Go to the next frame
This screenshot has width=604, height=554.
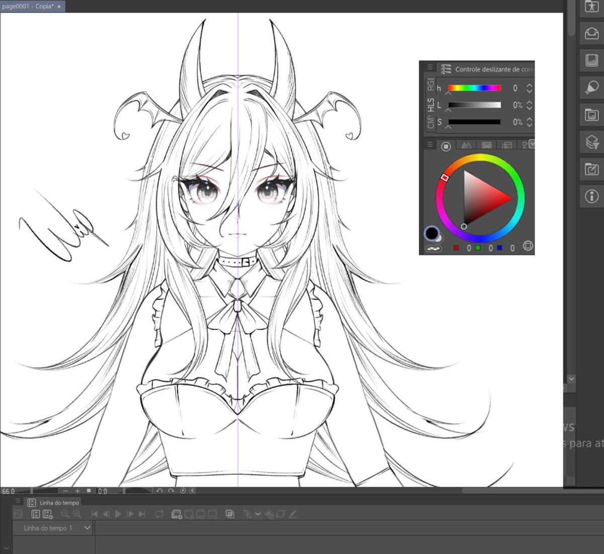[x=130, y=514]
